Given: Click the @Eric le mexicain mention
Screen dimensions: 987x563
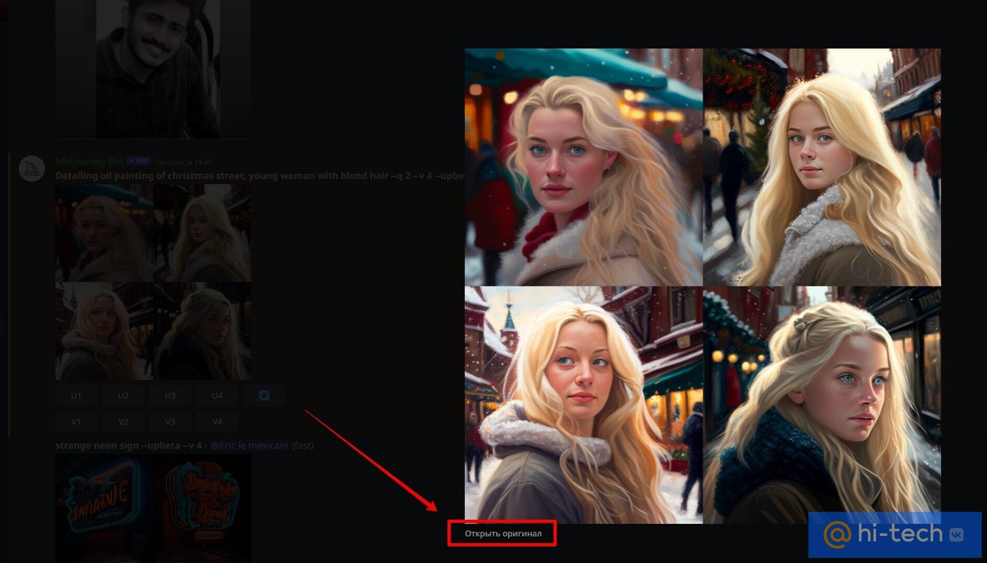Looking at the screenshot, I should 249,445.
